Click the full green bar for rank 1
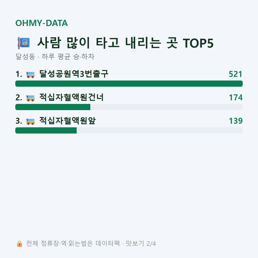258x258 pixels. click(x=129, y=84)
